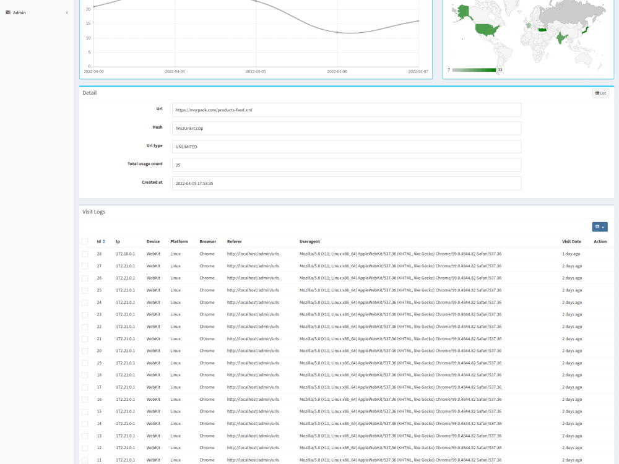
Task: Click the IP 172.18.0.1 cell
Action: [125, 254]
